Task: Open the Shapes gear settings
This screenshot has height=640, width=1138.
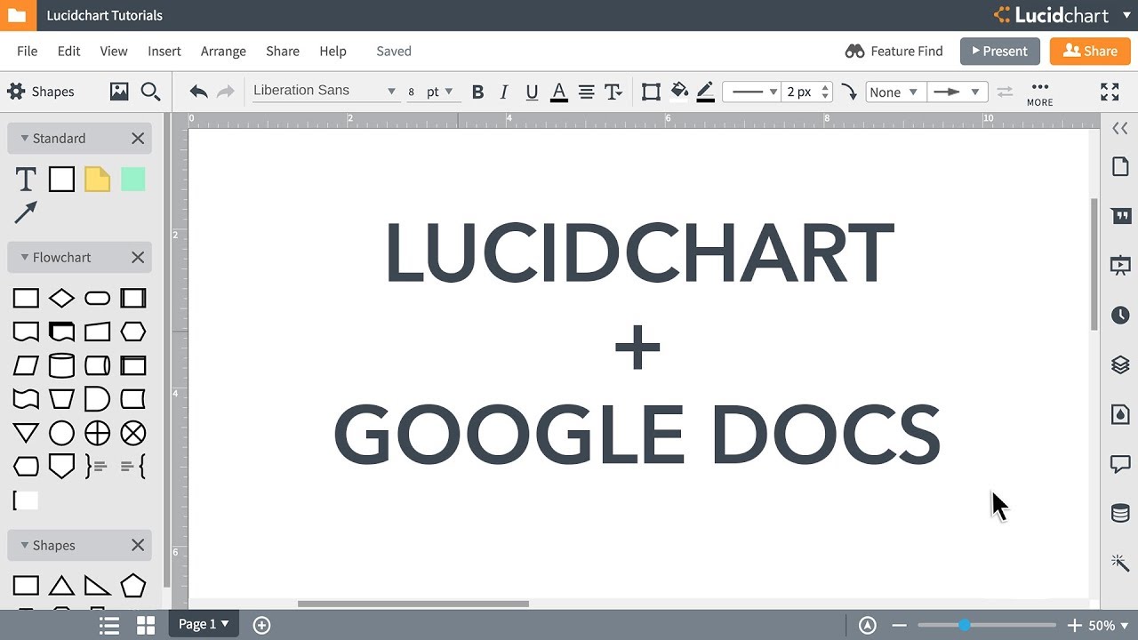Action: tap(16, 92)
